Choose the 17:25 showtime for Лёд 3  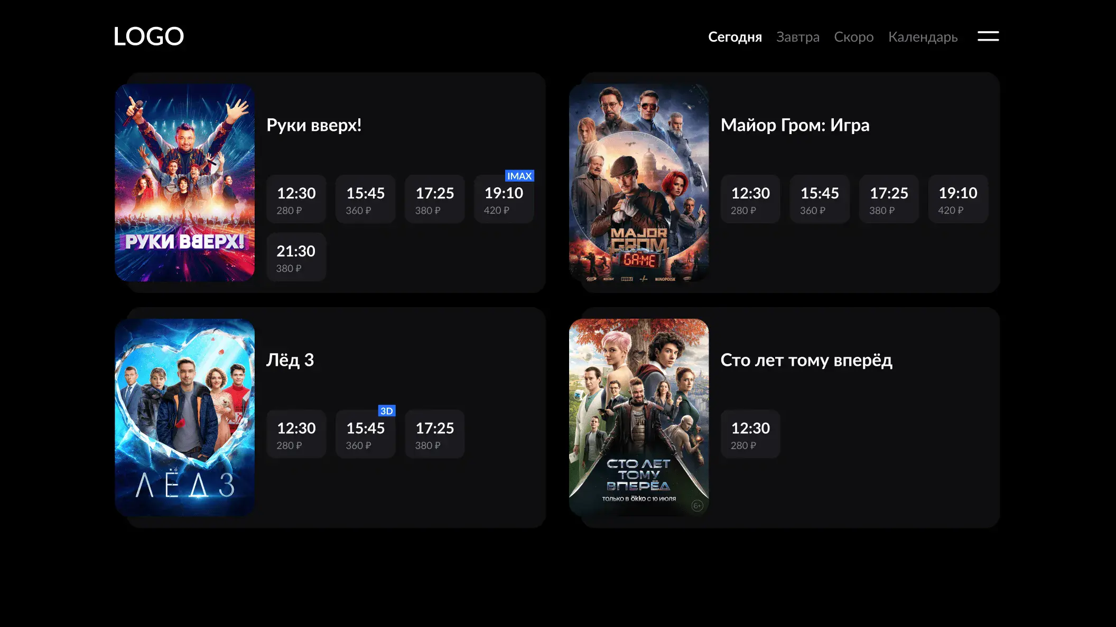tap(435, 434)
